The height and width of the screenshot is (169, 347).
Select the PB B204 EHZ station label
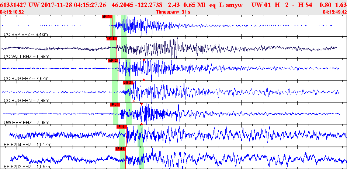(28, 144)
